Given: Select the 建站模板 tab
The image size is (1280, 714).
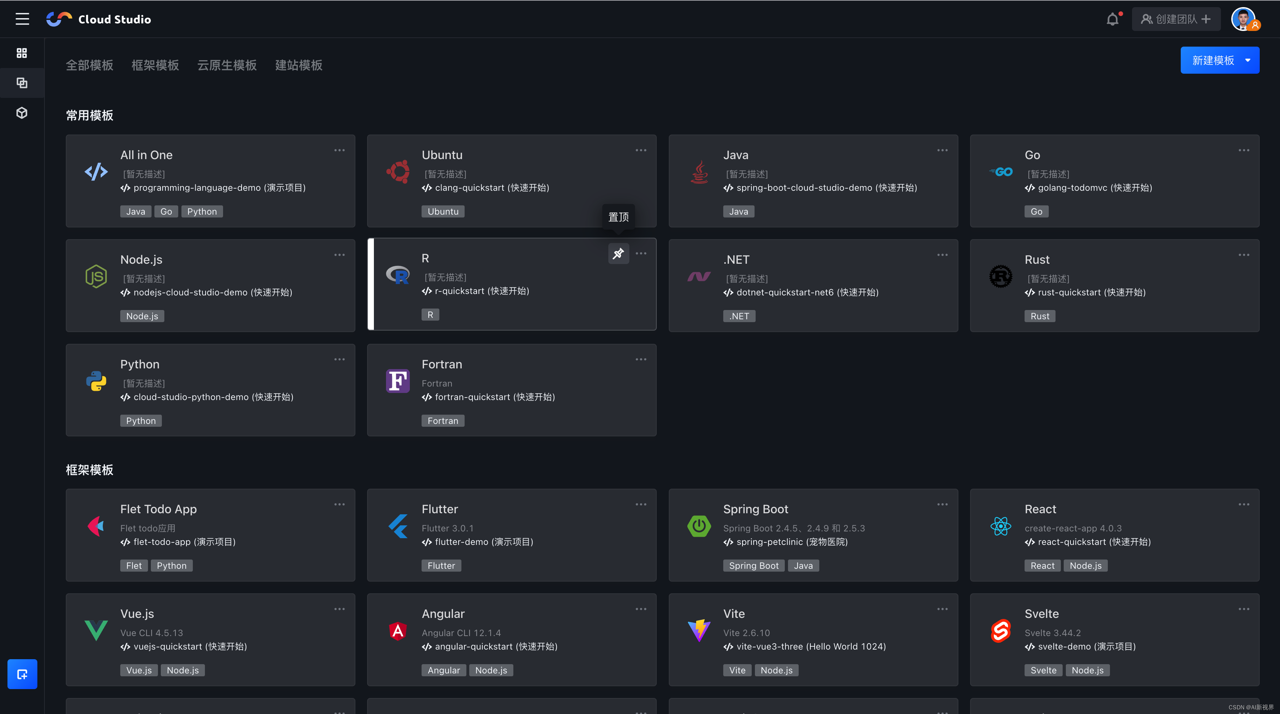Looking at the screenshot, I should (298, 65).
